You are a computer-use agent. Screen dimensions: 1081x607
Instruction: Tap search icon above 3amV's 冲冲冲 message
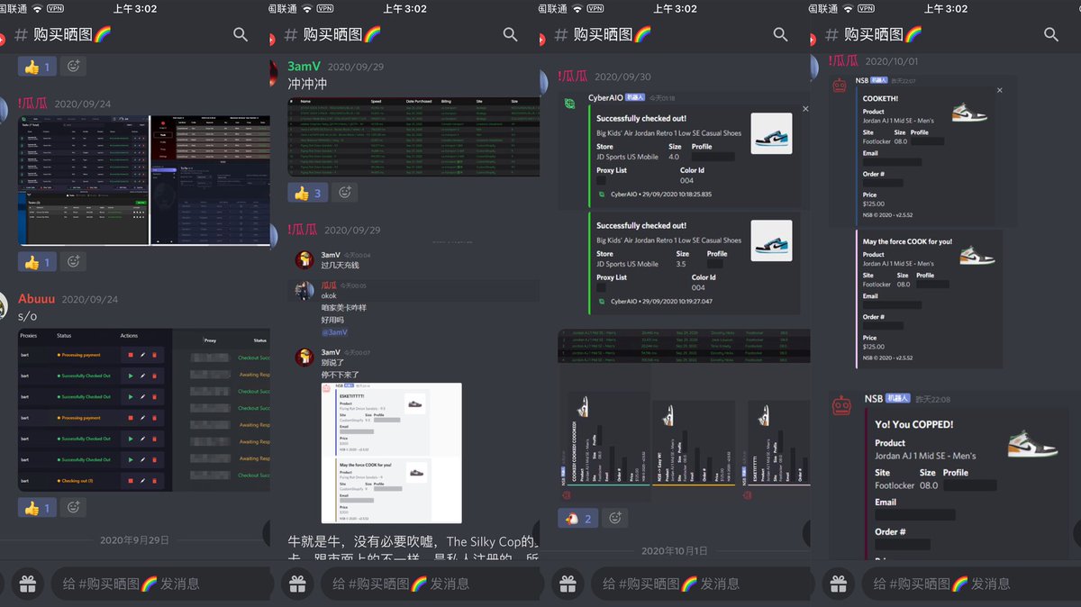(x=511, y=34)
